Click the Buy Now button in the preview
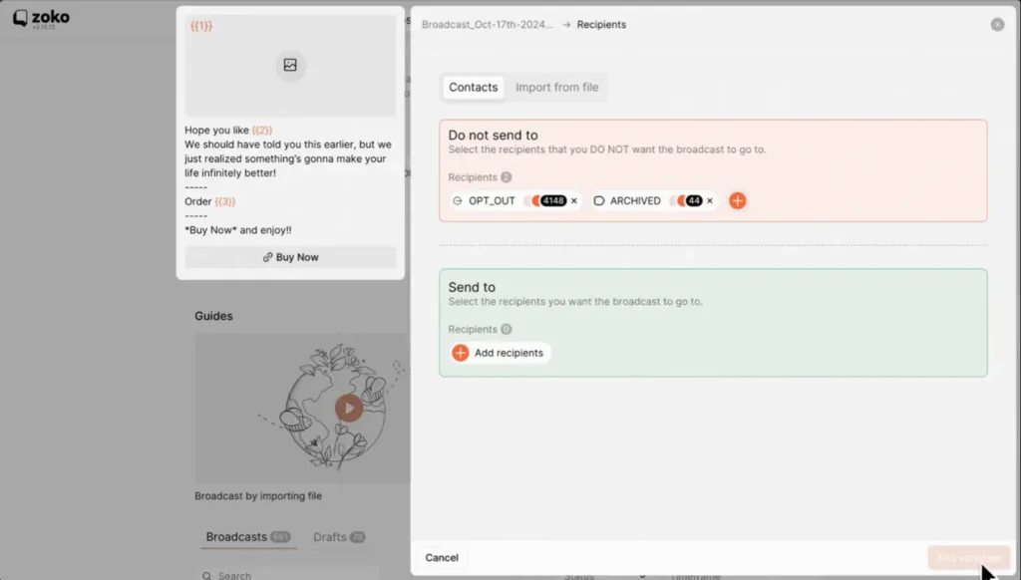 [x=289, y=256]
